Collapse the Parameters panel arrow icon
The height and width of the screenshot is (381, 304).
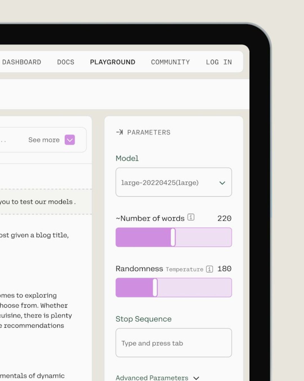point(120,132)
